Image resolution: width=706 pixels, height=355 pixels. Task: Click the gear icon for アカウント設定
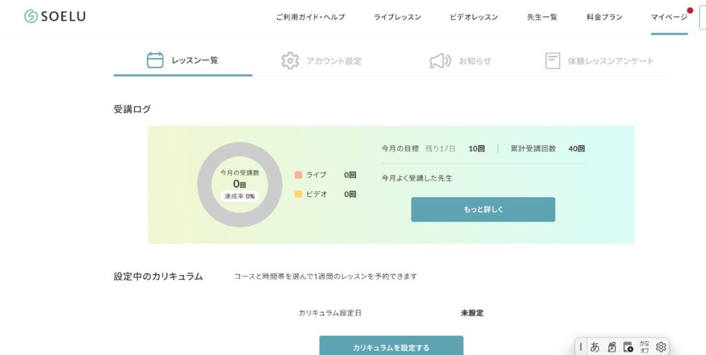pos(290,61)
